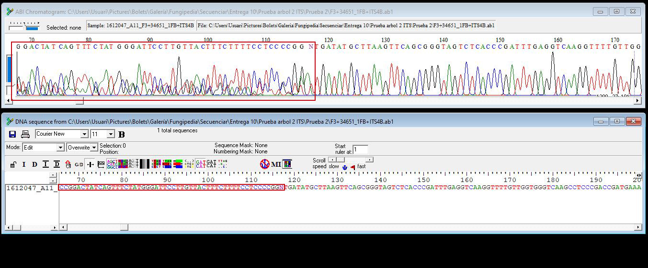Click the Sample 1612047_A11_F3+34651_1FB+ITS4B field
The width and height of the screenshot is (648, 268).
pyautogui.click(x=141, y=25)
